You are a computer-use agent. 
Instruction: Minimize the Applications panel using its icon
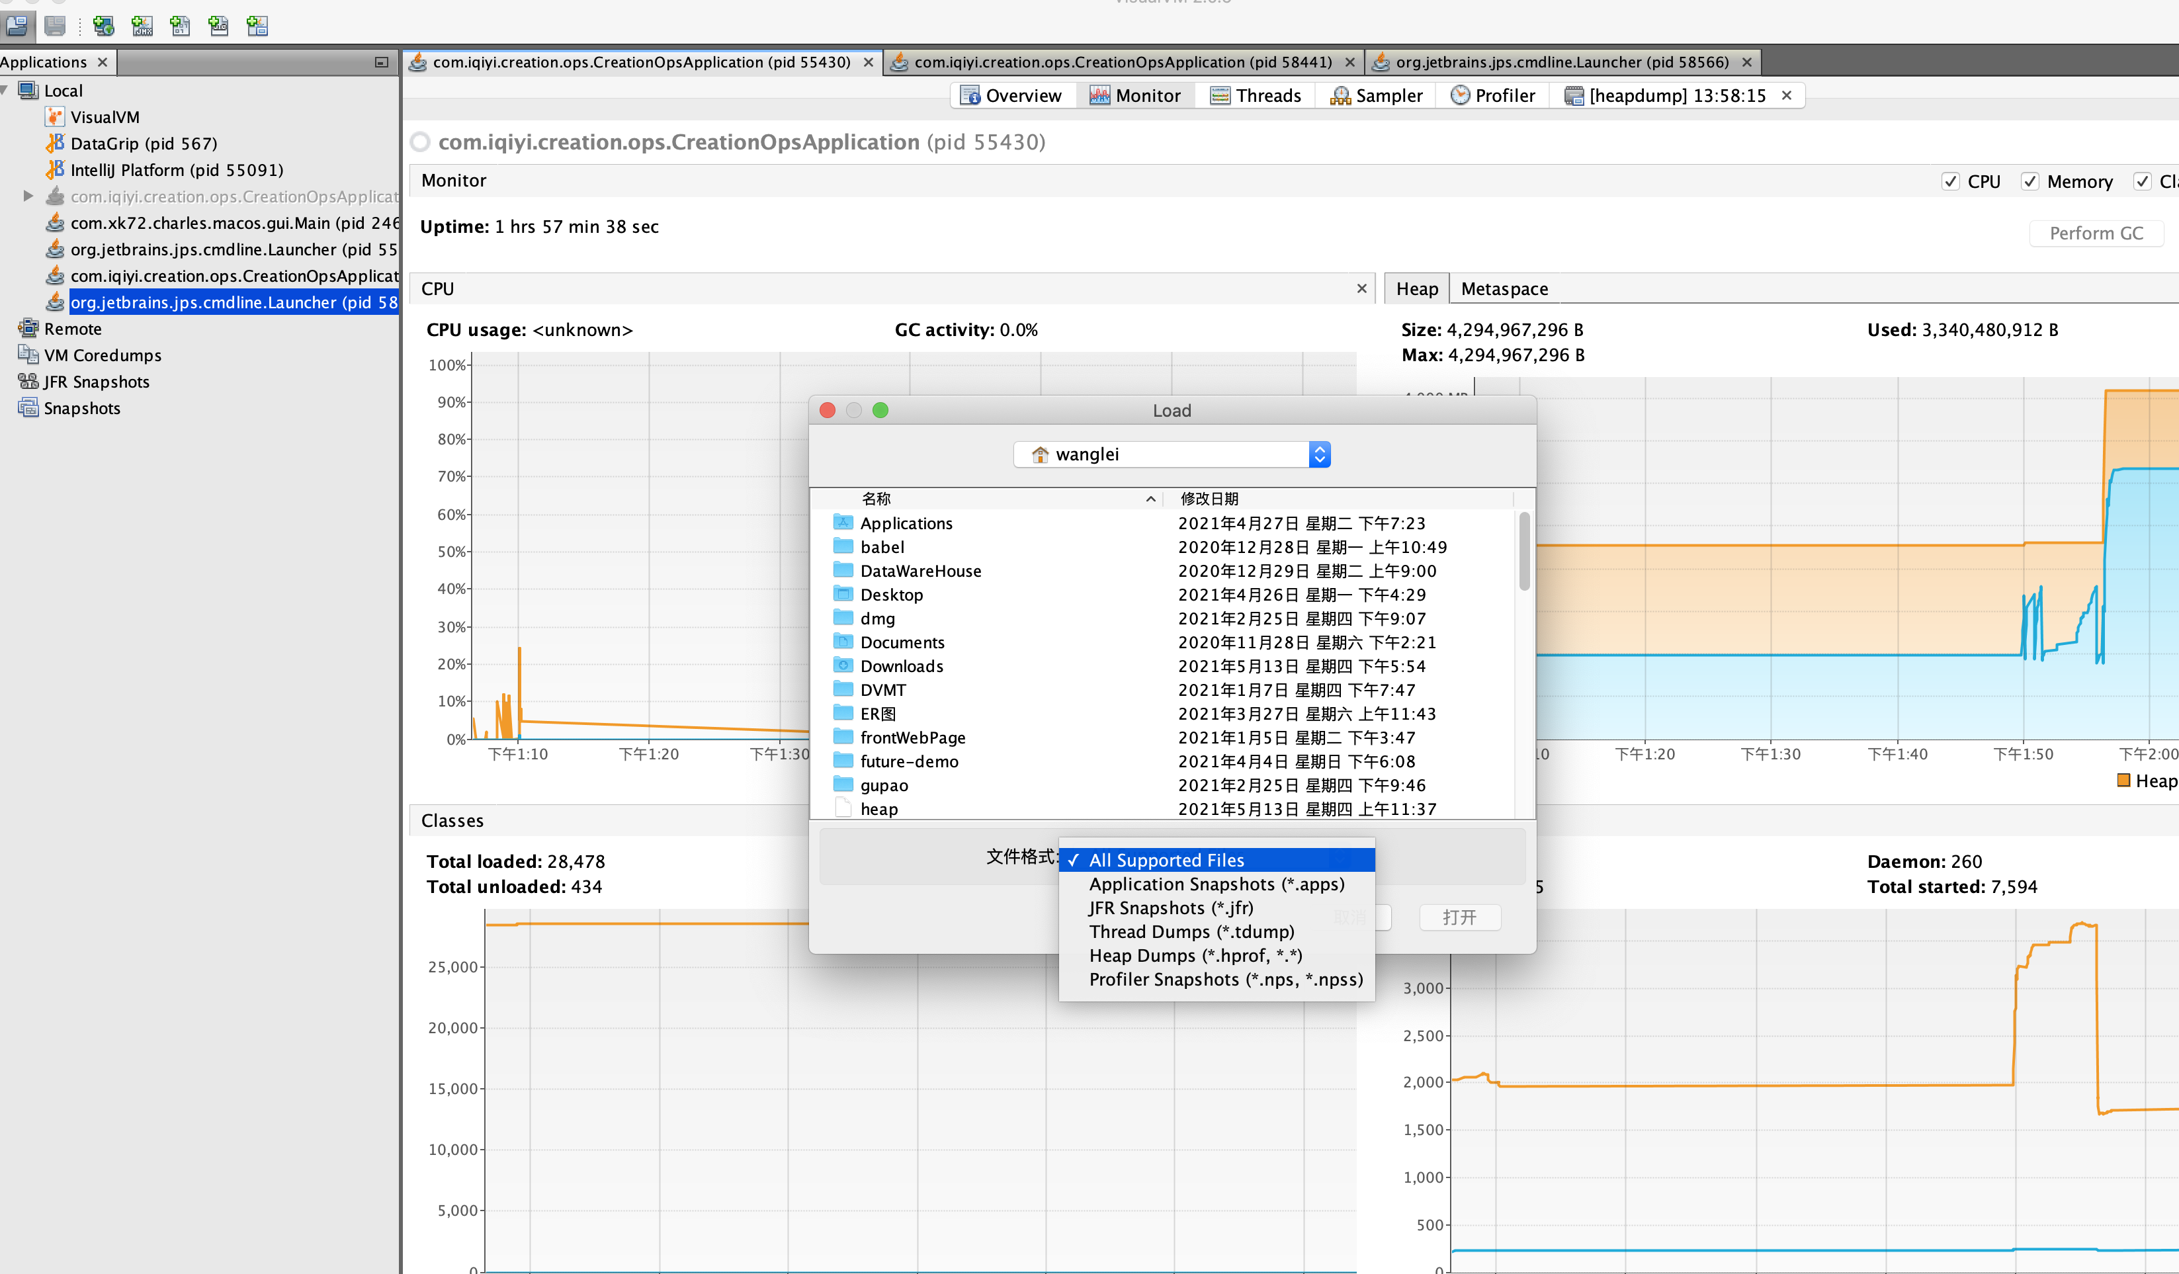[x=381, y=62]
